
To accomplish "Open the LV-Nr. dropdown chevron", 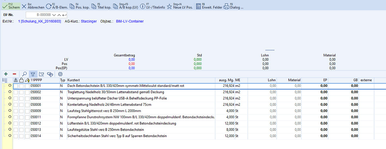I will point(54,15).
